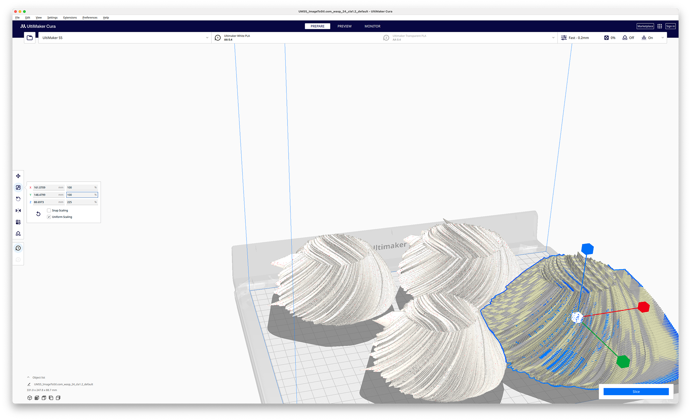691x420 pixels.
Task: Switch to top view icon
Action: coord(44,398)
